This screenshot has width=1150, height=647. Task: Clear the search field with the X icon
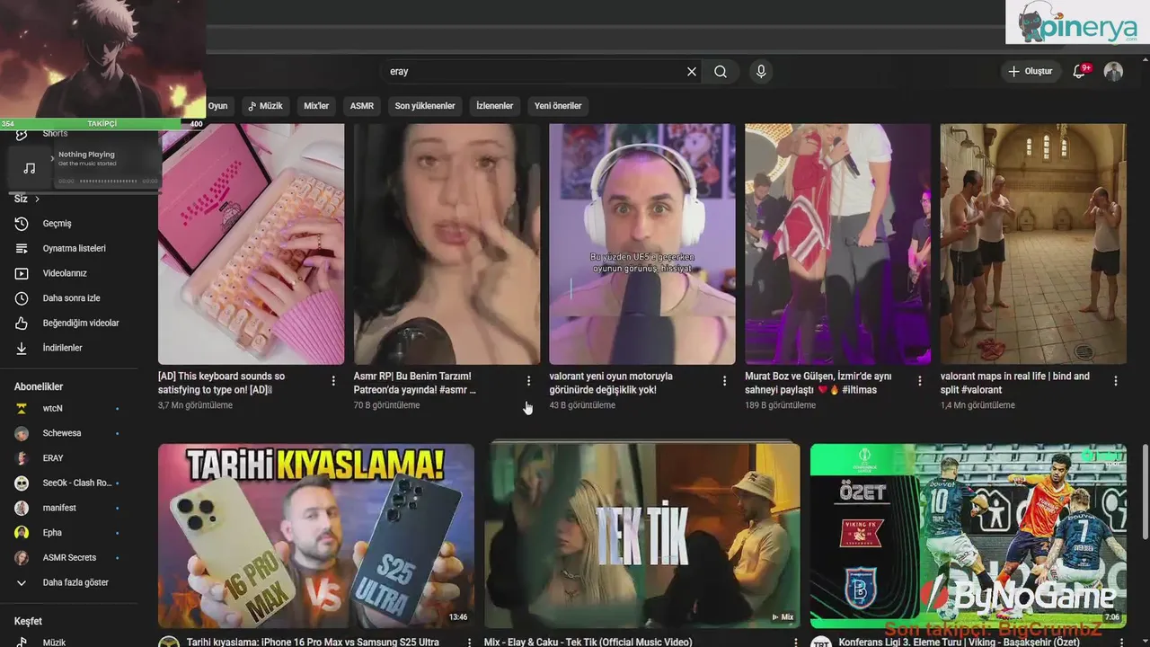pyautogui.click(x=692, y=72)
